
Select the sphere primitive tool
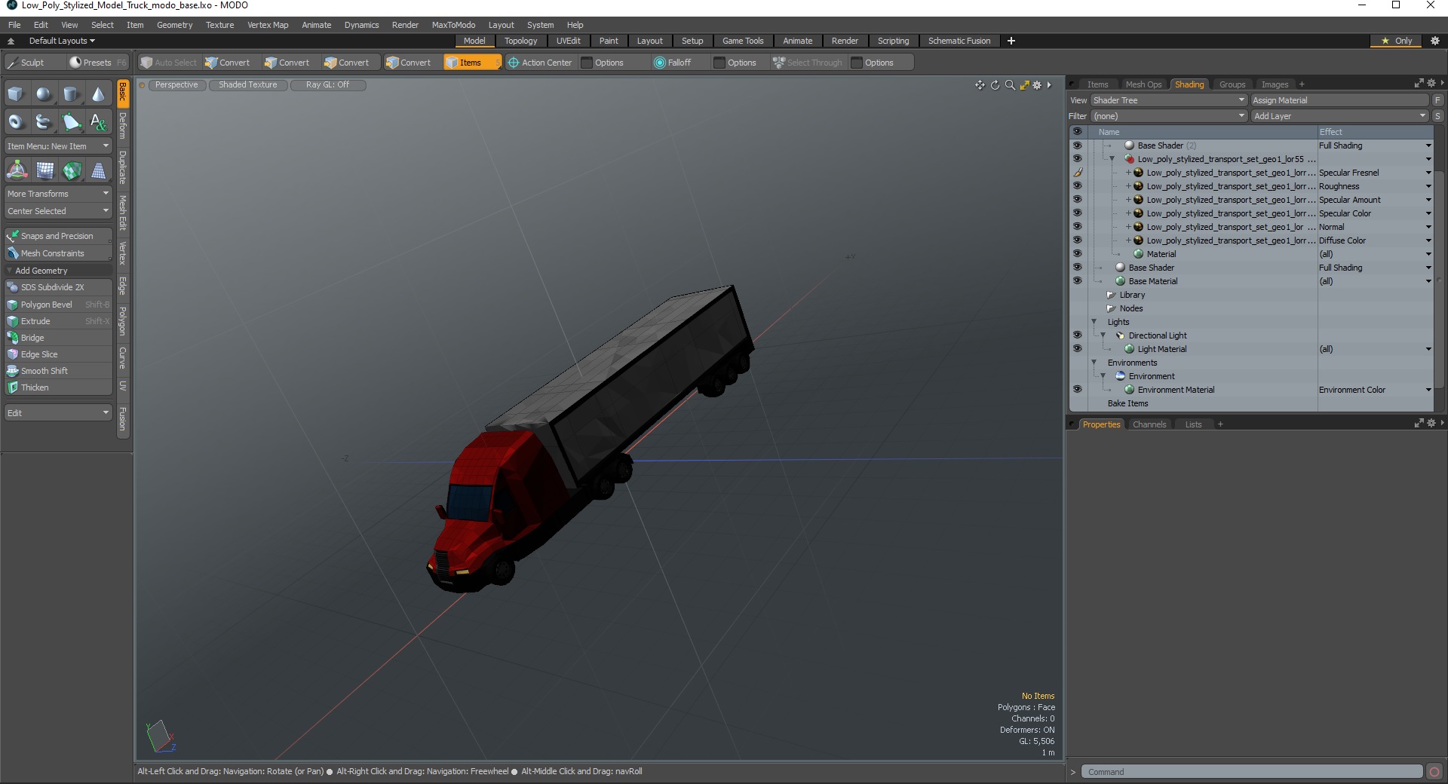click(44, 94)
